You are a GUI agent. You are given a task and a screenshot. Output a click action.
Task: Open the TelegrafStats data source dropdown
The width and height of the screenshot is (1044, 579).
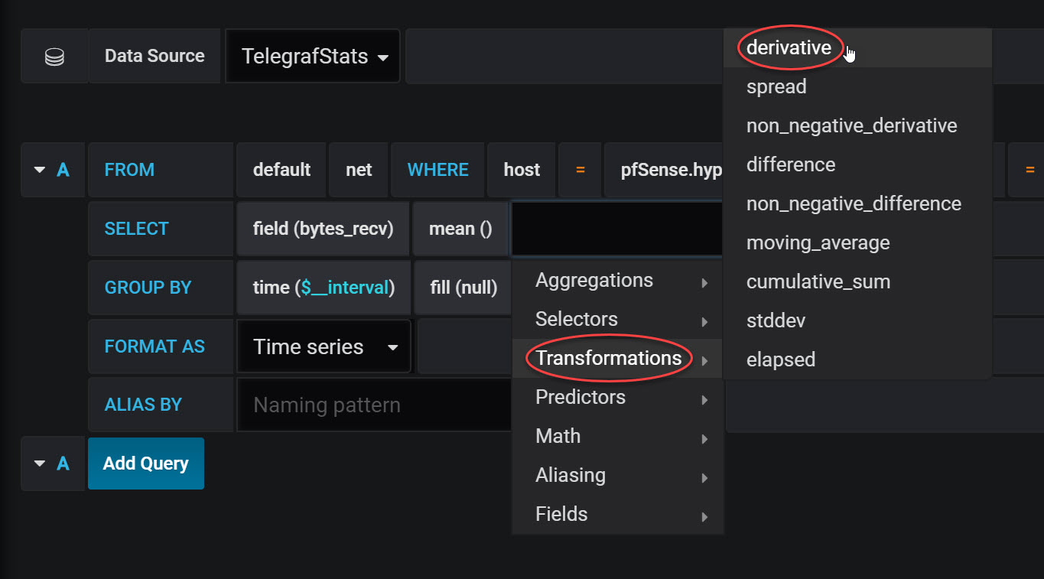(313, 57)
